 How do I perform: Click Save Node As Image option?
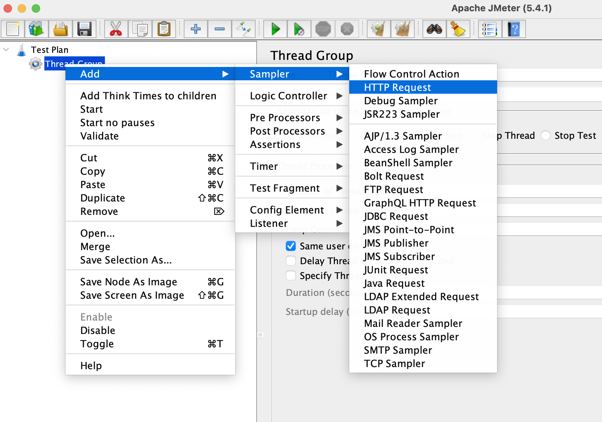(x=150, y=282)
